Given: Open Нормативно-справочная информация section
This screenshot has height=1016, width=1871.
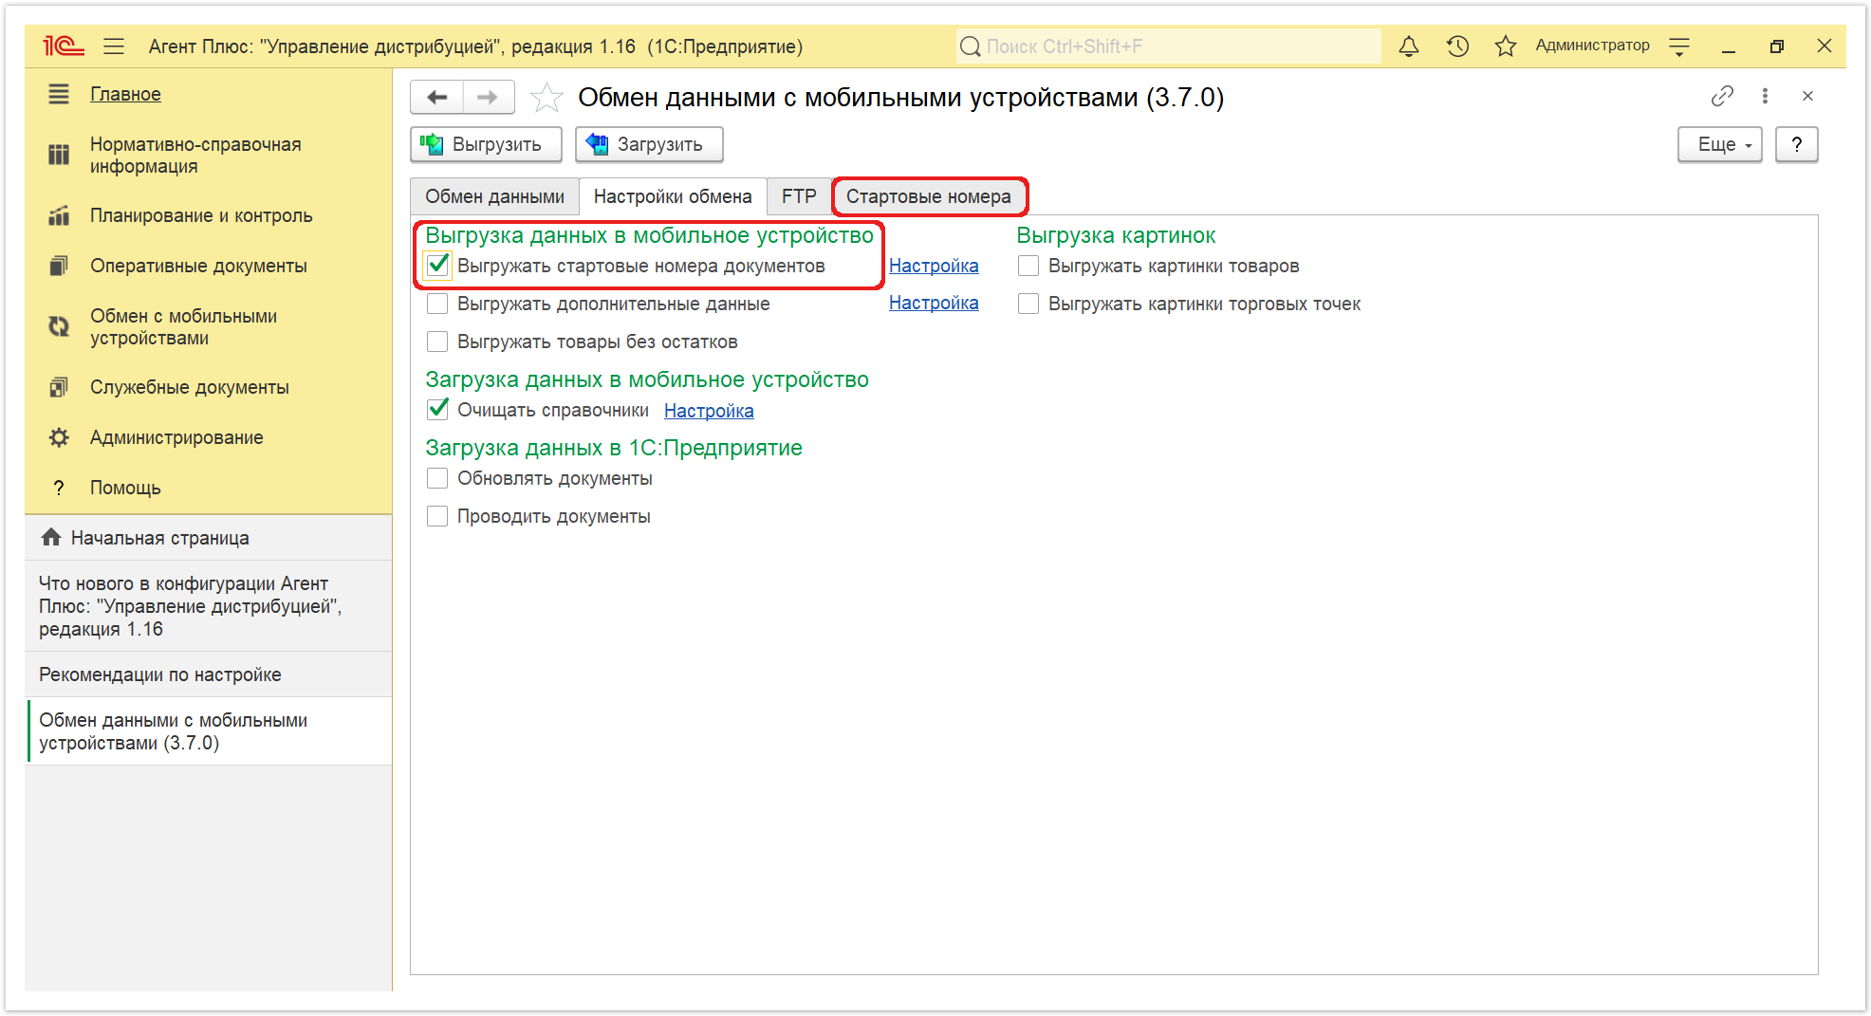Looking at the screenshot, I should pyautogui.click(x=195, y=155).
